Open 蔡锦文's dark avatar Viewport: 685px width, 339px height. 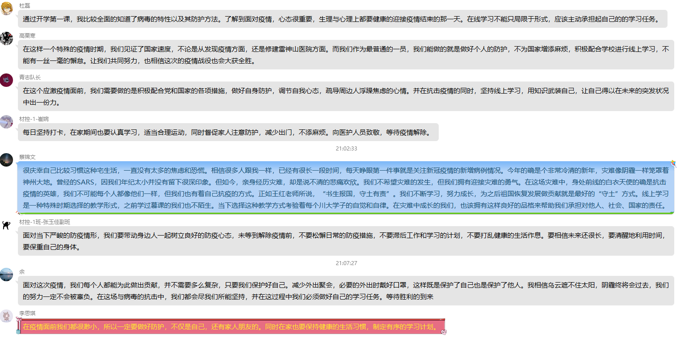6,160
